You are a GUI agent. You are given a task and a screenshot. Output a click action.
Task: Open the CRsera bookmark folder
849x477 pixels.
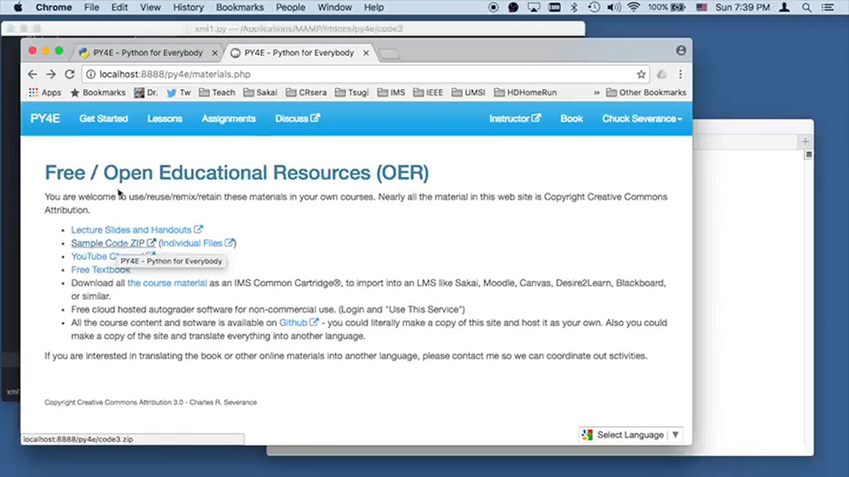306,92
